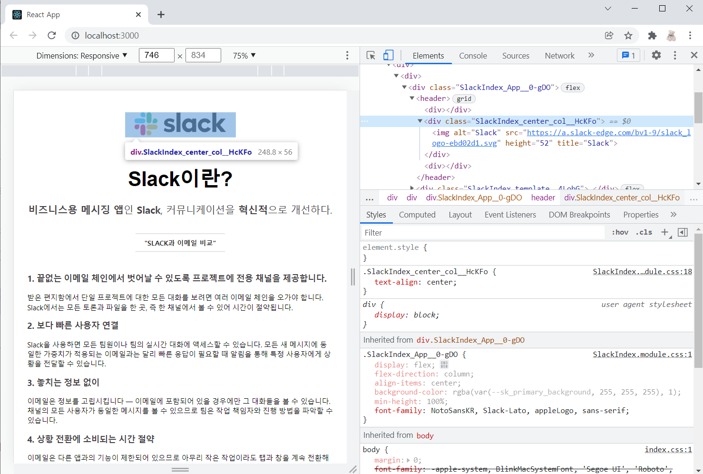Click the "SLACK과 이메일 비교" button
Screen dimensions: 703x474
click(180, 243)
